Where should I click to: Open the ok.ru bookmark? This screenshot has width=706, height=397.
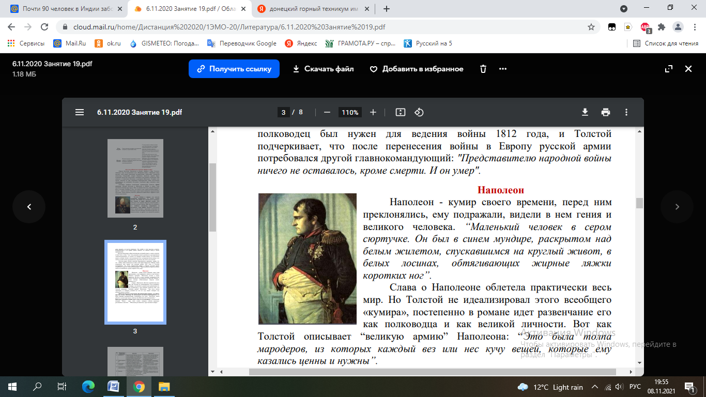click(x=108, y=43)
